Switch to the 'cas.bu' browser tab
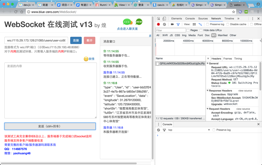Viewport: 262px width, 165px height. [160, 5]
